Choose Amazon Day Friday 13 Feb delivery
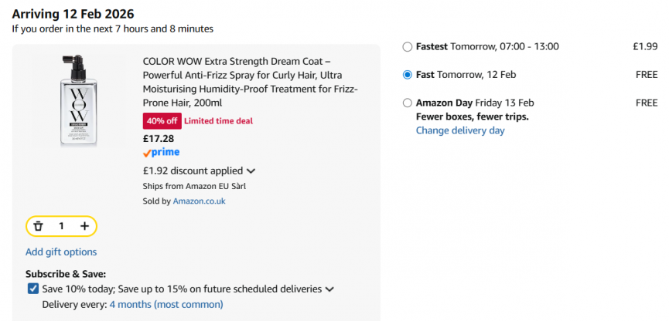Viewport: 669px width, 321px height. click(x=408, y=103)
